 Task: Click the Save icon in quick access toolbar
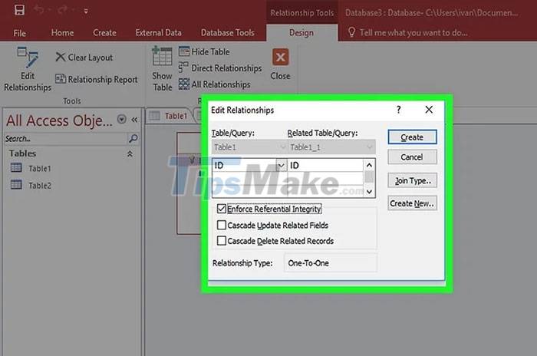click(x=19, y=10)
